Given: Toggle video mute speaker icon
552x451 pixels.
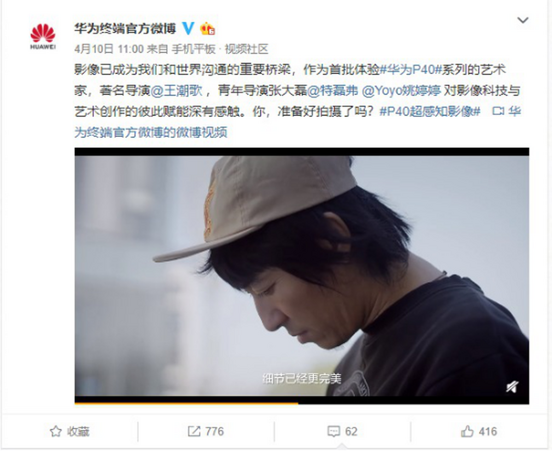Looking at the screenshot, I should (512, 387).
